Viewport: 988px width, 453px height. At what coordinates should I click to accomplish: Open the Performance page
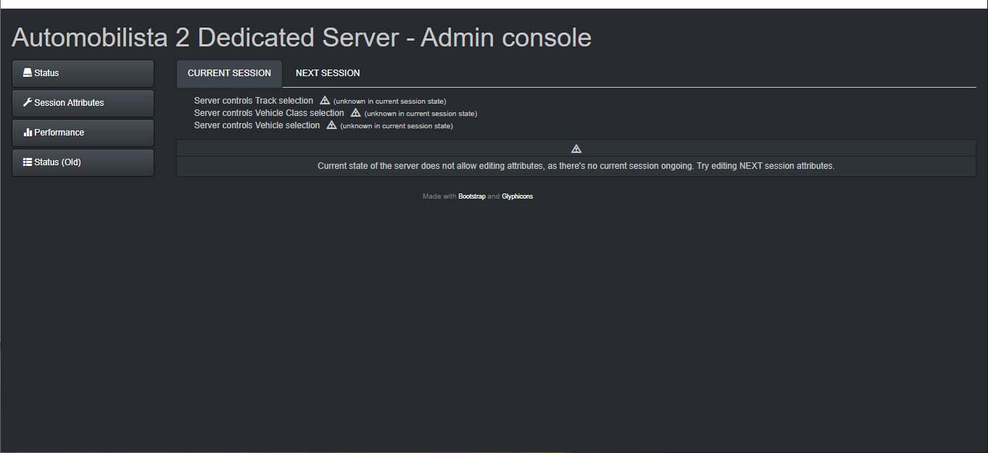coord(83,133)
